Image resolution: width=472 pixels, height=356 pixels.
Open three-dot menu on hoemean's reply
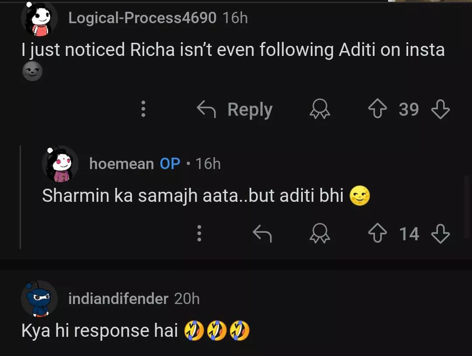click(199, 234)
